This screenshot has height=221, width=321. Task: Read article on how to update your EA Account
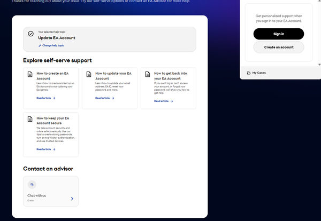[102, 98]
